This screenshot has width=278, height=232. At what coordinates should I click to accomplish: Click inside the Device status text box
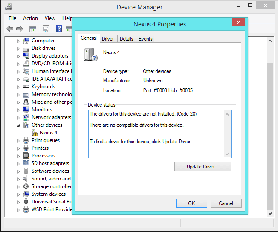click(156, 134)
